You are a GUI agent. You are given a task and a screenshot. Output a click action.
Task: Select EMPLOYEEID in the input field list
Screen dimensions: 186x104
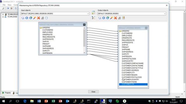[x=47, y=32]
